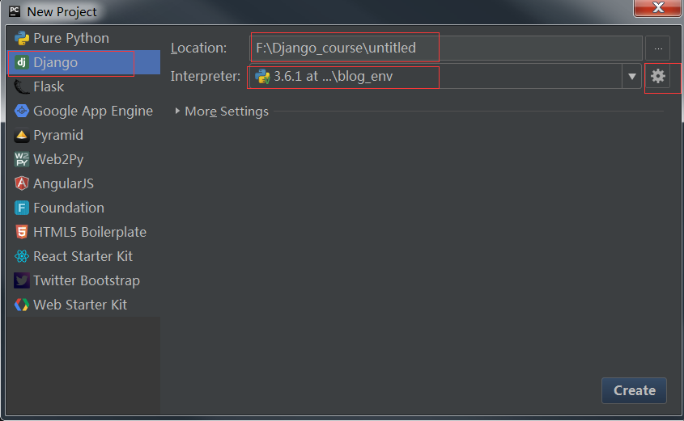The height and width of the screenshot is (421, 684).
Task: Click the Twitter Bootstrap bird icon
Action: tap(21, 281)
